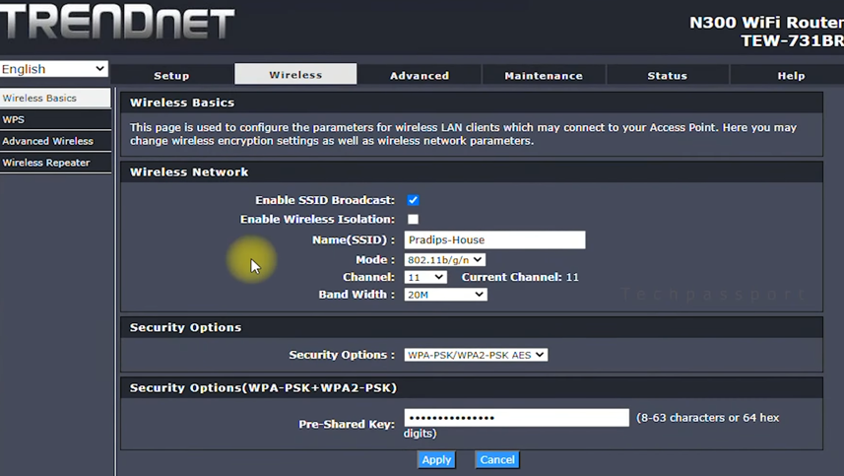Image resolution: width=844 pixels, height=476 pixels.
Task: Open the Security Options WPA-PSK/WPA2-PSK dropdown
Action: [476, 355]
